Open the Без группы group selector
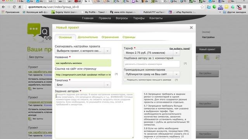Image resolution: width=248 pixels, height=139 pixels. pos(40,57)
